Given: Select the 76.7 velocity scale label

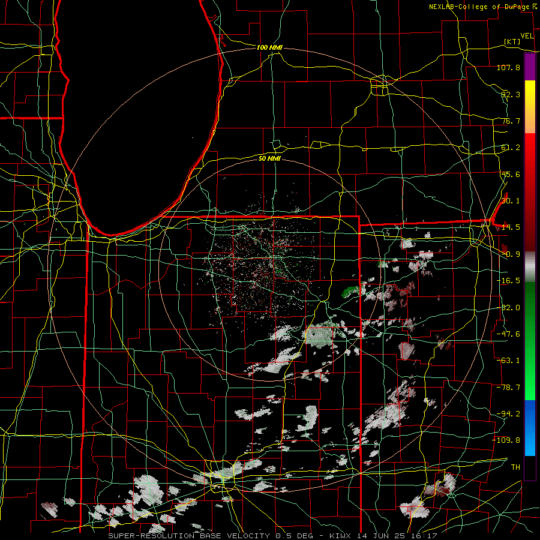Looking at the screenshot, I should tap(511, 121).
